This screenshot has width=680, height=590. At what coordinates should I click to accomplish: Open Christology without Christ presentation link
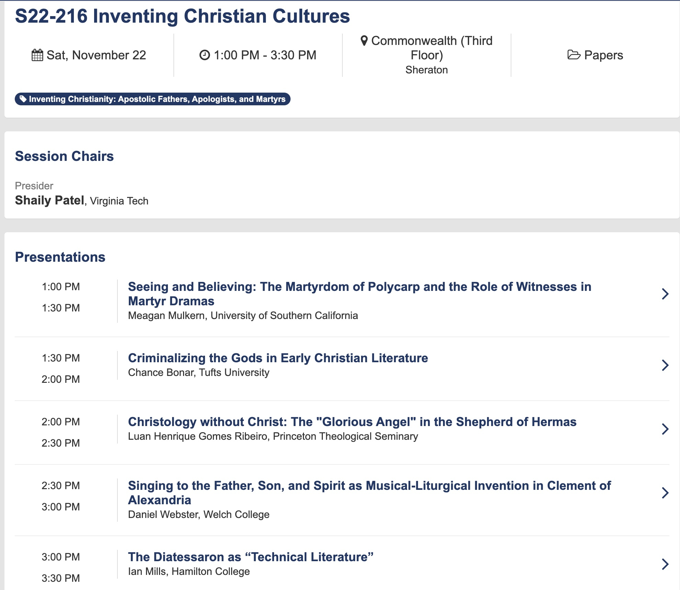(352, 422)
